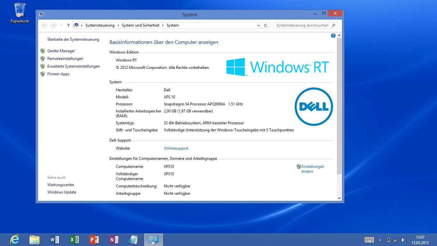Launch Word from the taskbar

point(54,240)
